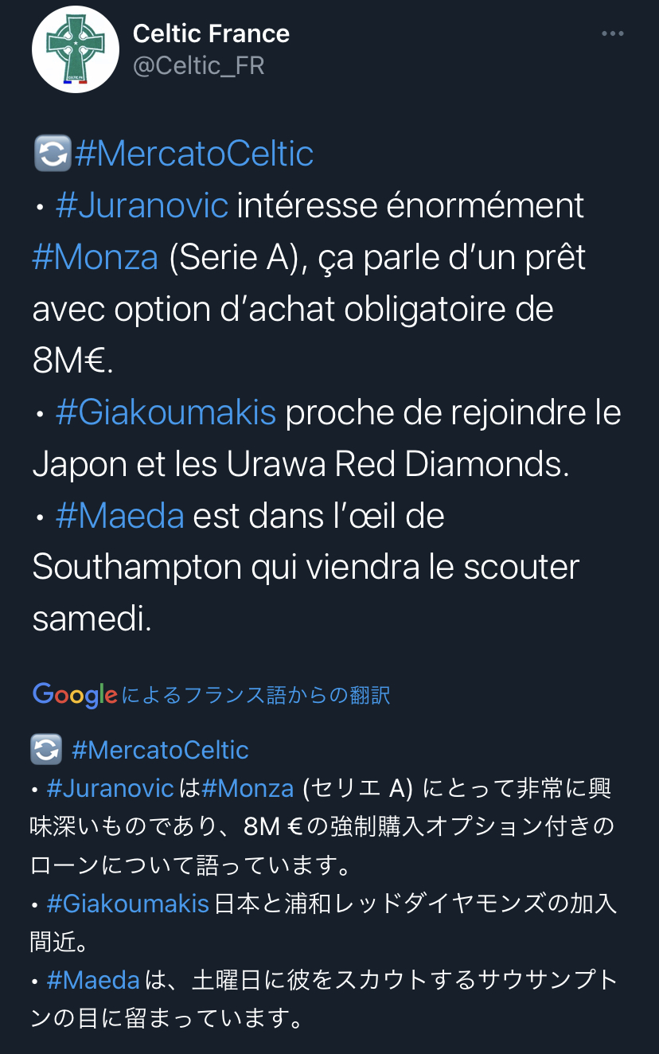The width and height of the screenshot is (659, 1054).
Task: Tap the #MercatoCeltic hashtag in original tweet
Action: 193,154
